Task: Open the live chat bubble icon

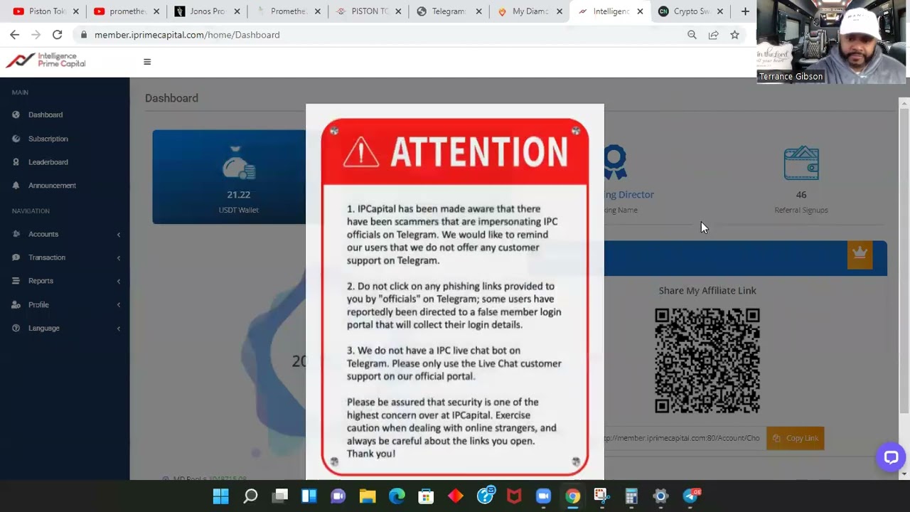Action: click(x=891, y=457)
